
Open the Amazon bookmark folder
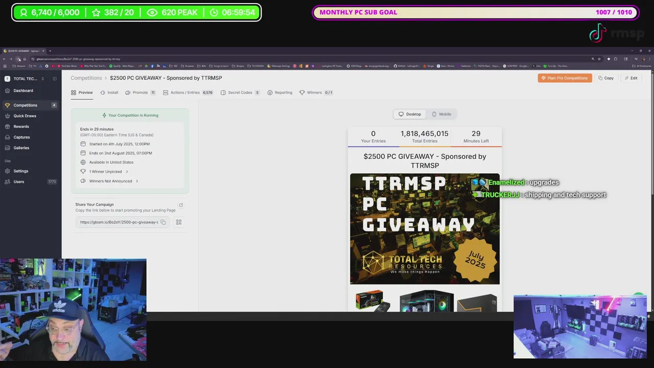click(19, 66)
